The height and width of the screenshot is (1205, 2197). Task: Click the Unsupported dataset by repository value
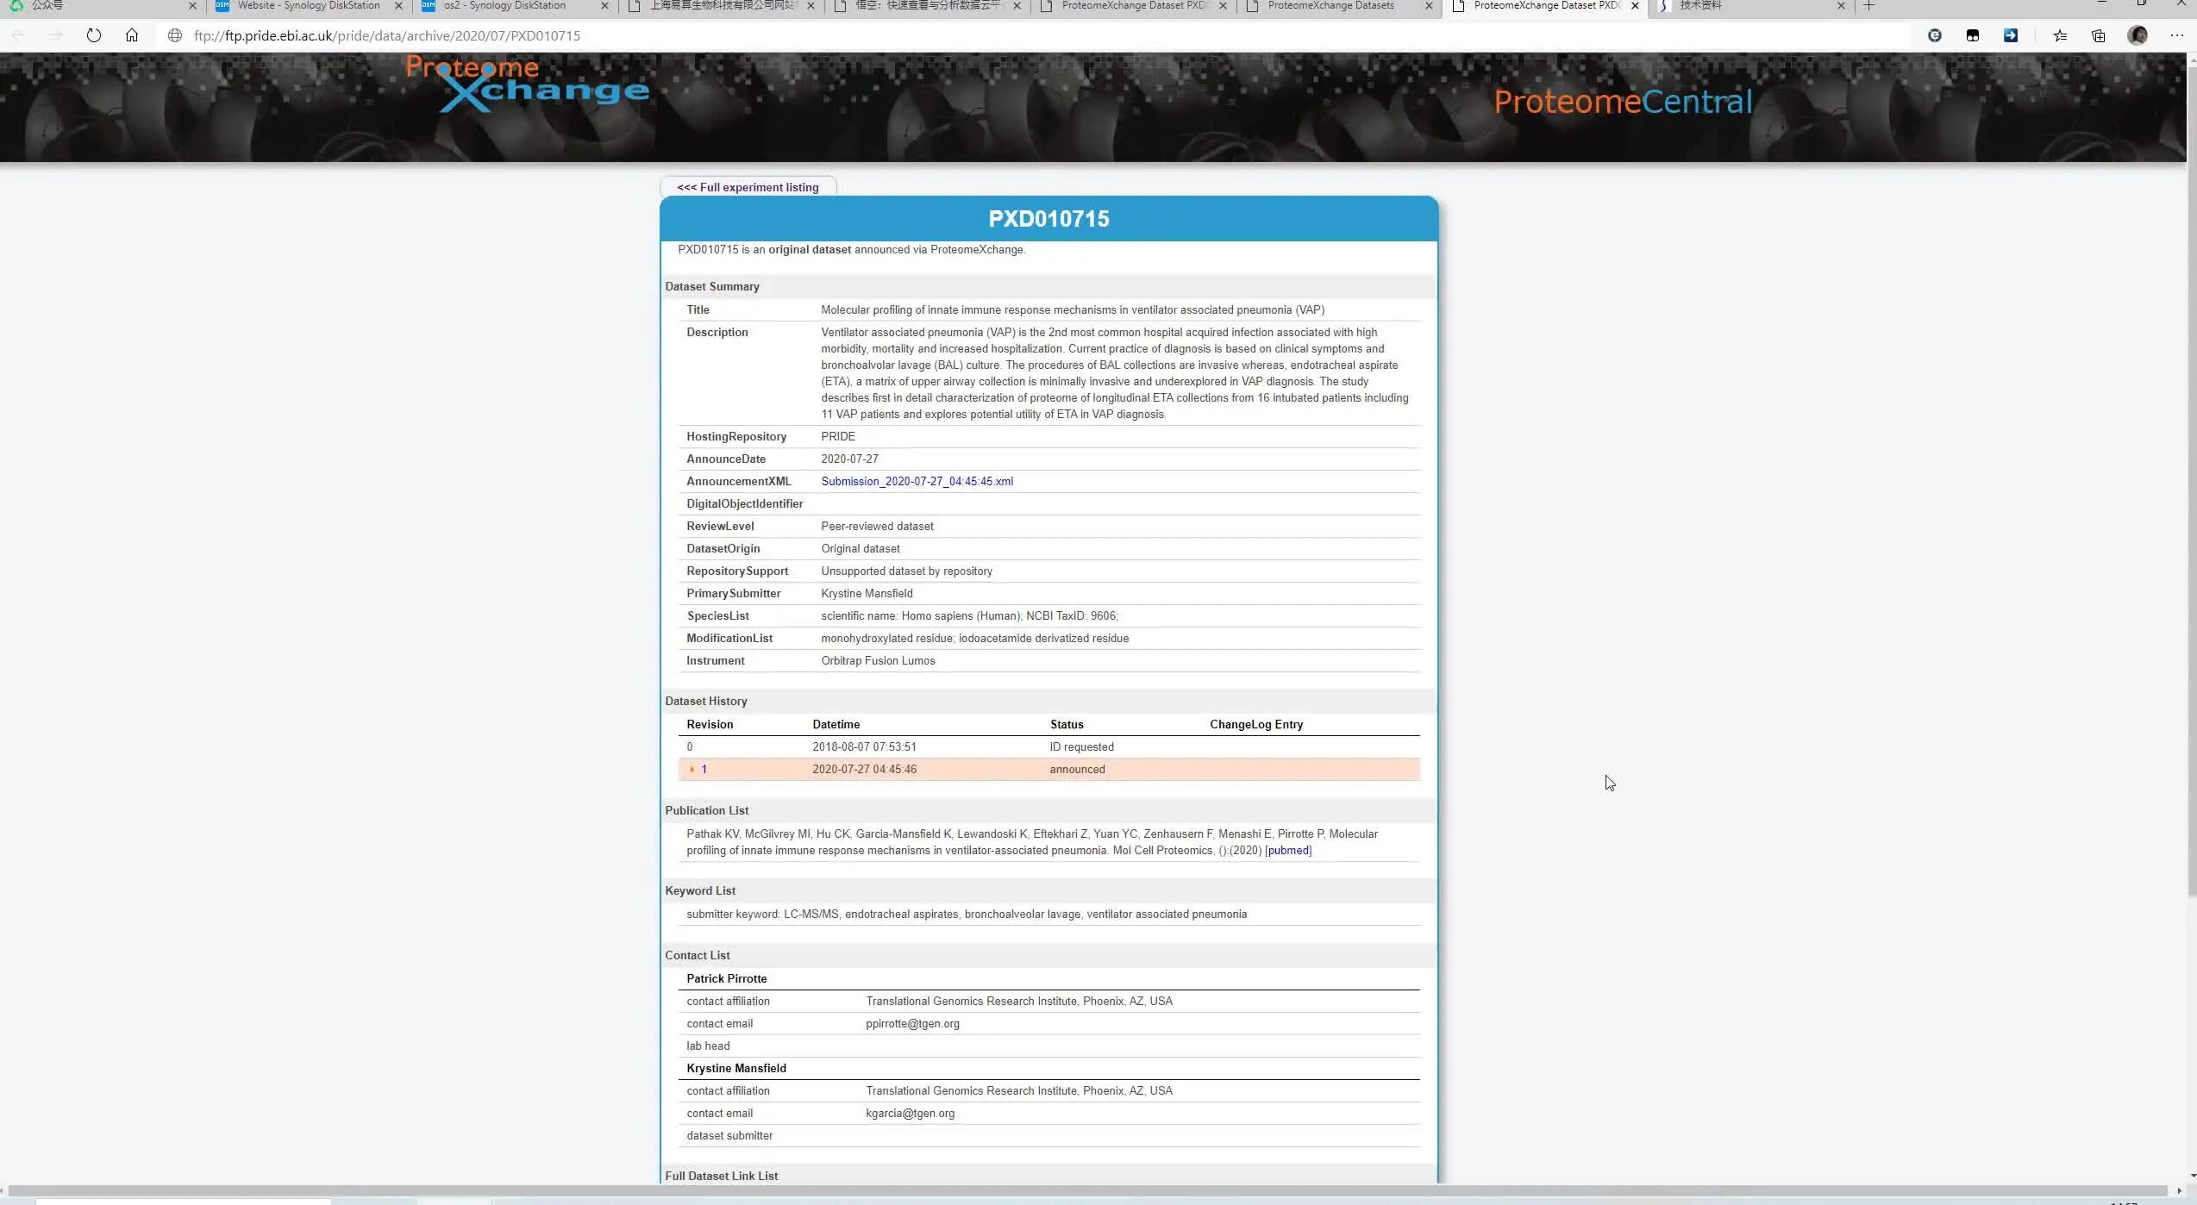click(906, 571)
